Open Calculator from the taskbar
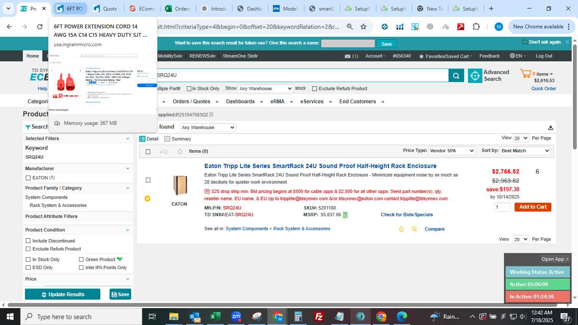This screenshot has height=325, width=578. pos(298,317)
